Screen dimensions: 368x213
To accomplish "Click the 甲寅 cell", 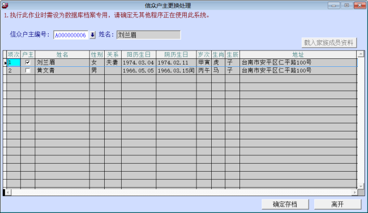I will [204, 62].
